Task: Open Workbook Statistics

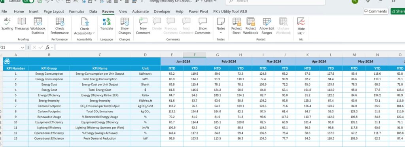Action: pos(38,26)
